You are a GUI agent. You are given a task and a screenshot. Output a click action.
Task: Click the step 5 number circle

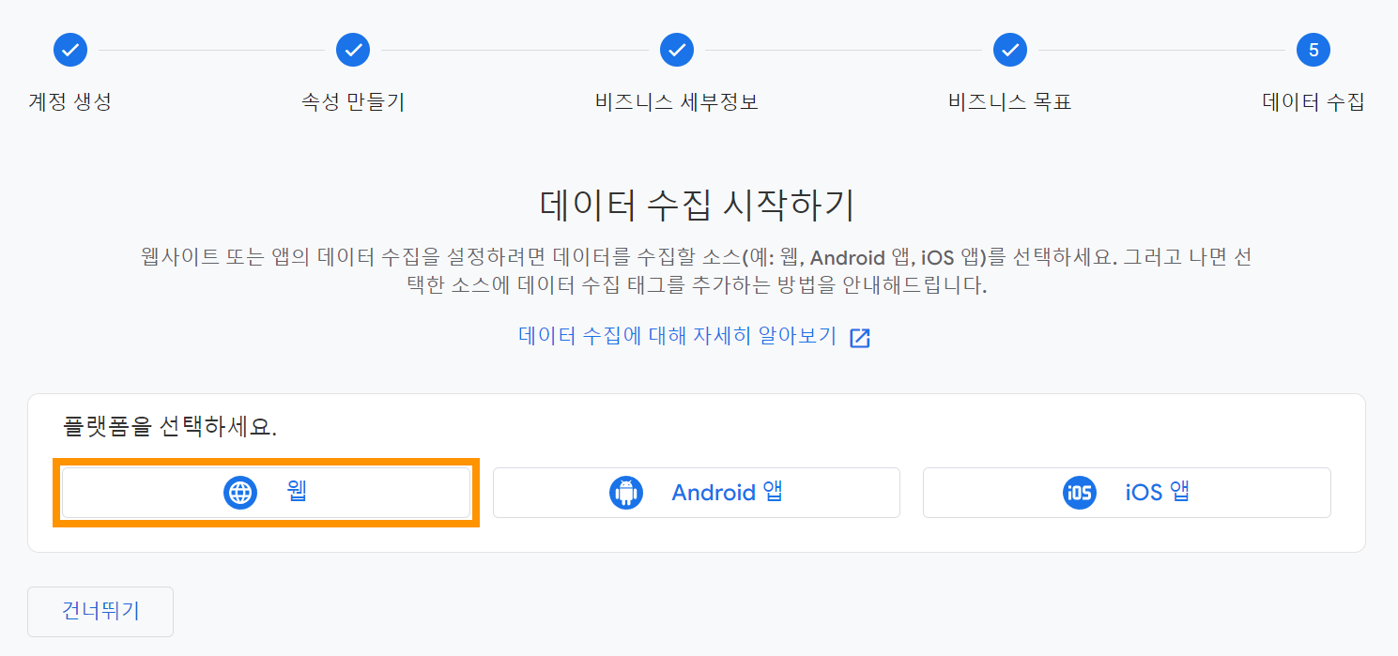1314,50
